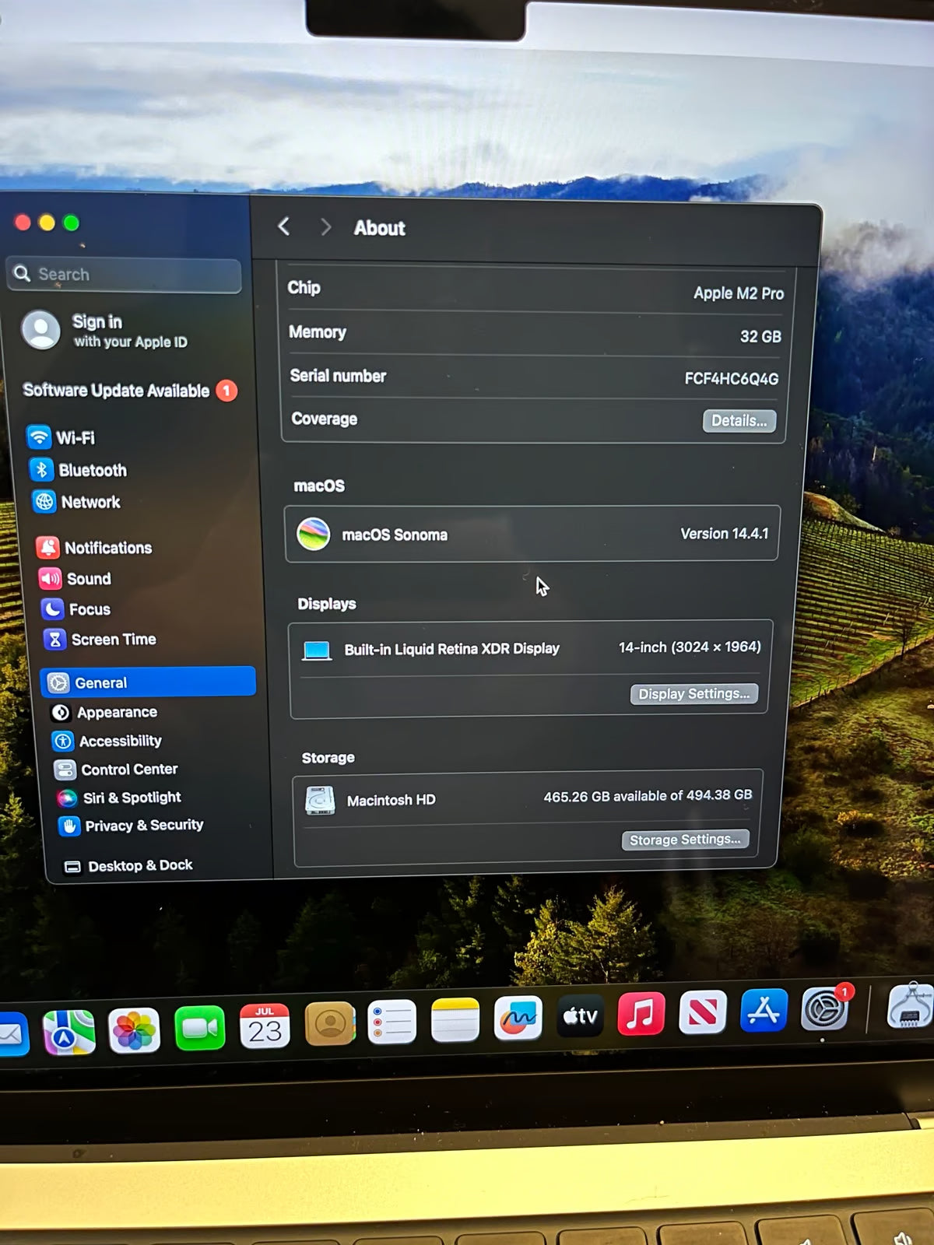
Task: Close the System Settings window
Action: point(23,223)
